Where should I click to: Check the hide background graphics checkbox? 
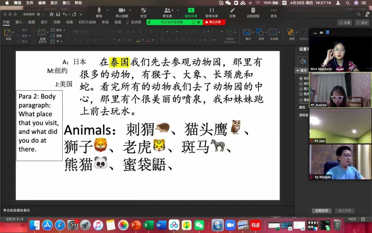coord(301,100)
